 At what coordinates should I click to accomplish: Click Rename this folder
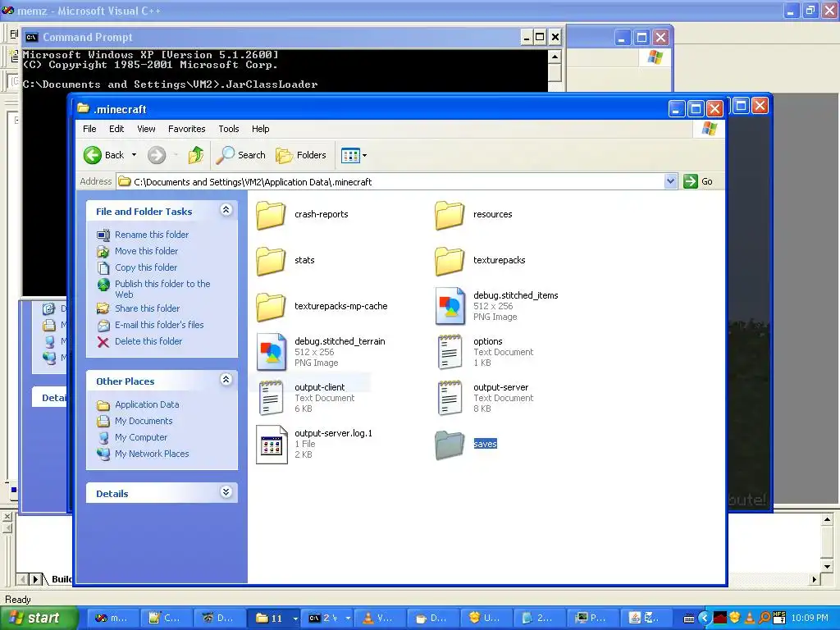click(x=152, y=235)
